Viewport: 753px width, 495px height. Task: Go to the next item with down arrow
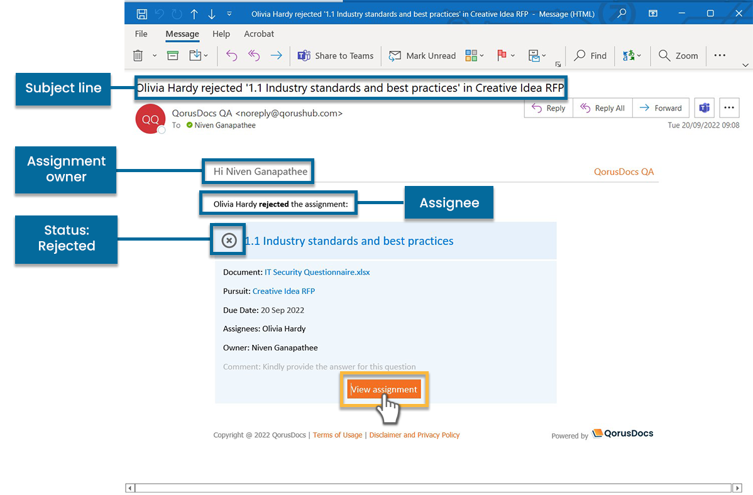212,14
